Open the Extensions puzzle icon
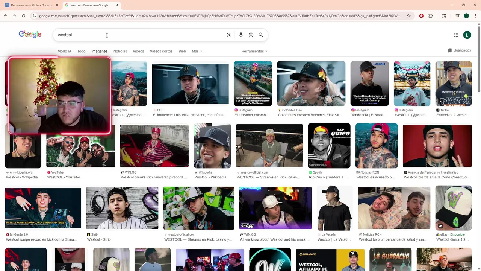 (431, 16)
